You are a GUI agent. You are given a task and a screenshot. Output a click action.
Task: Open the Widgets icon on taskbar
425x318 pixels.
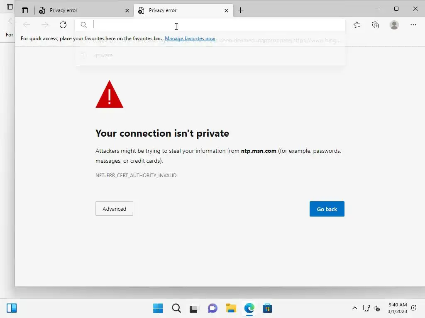[12, 308]
